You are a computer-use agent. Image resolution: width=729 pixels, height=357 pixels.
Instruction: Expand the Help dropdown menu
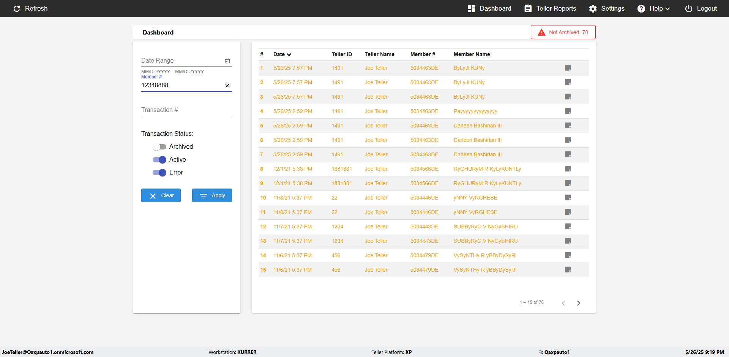coord(653,8)
